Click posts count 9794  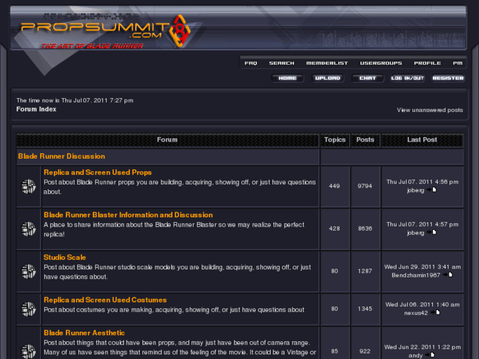[x=365, y=186]
